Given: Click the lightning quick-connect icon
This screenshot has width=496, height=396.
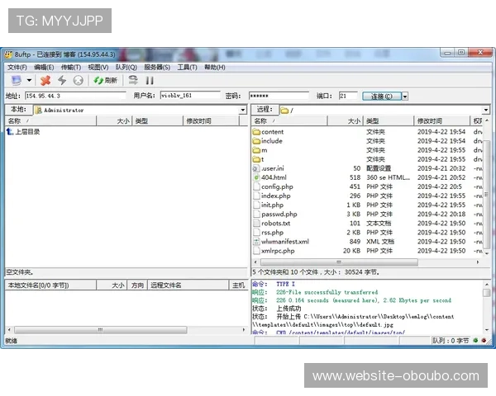Looking at the screenshot, I should click(62, 80).
